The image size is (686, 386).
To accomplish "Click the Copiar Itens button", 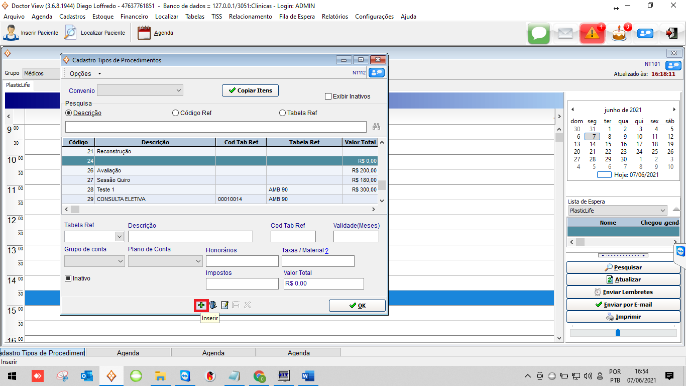I will coord(250,90).
